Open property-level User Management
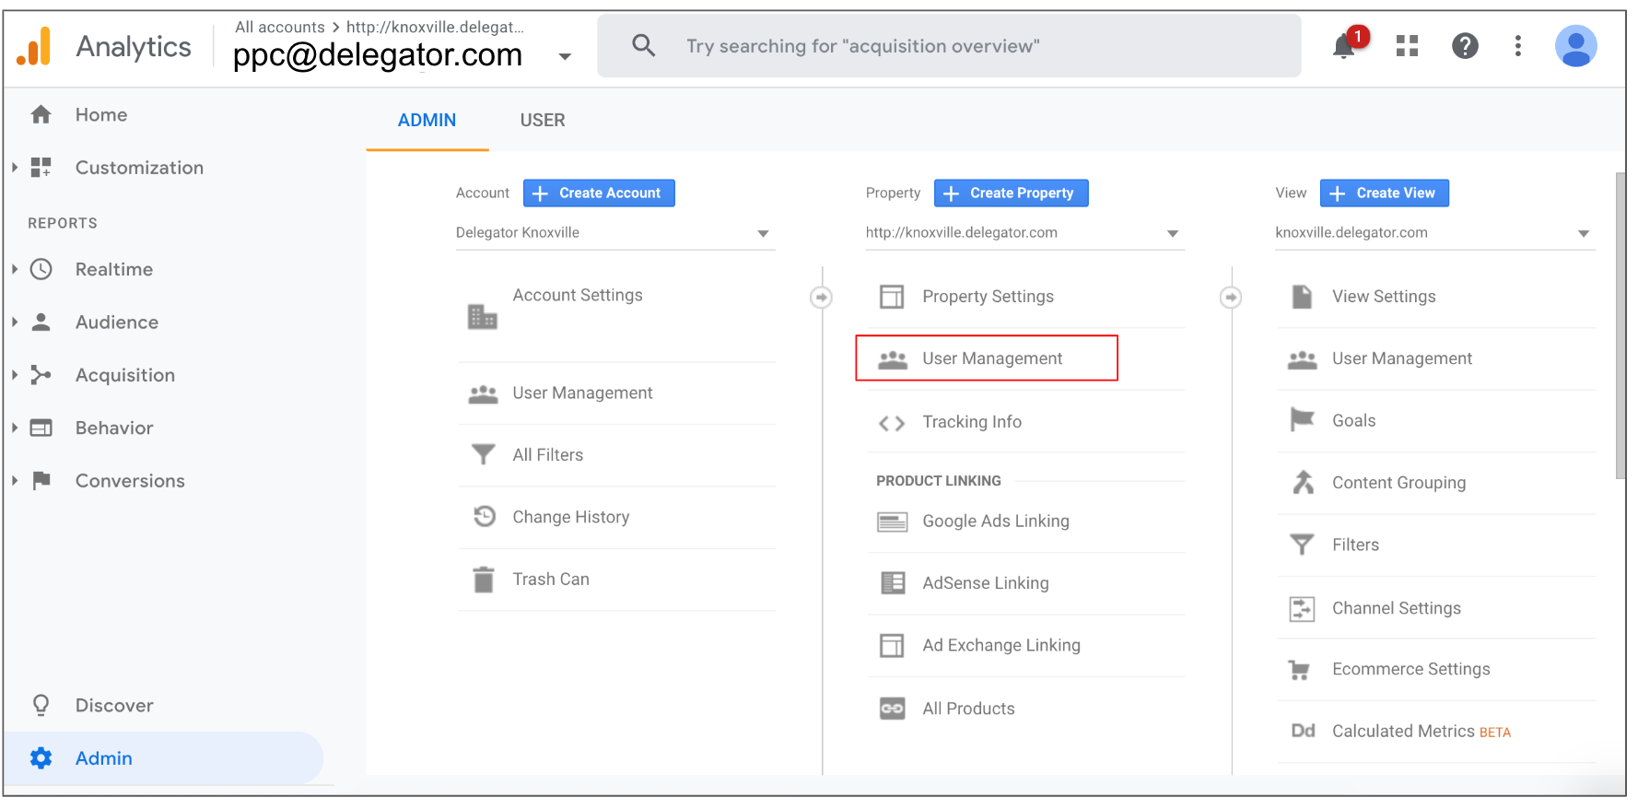Screen dimensions: 1638x809 (x=987, y=358)
